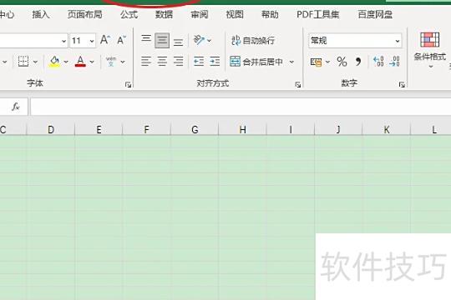Viewport: 451px width, 300px height.
Task: Switch to the 视图 tab
Action: 235,14
